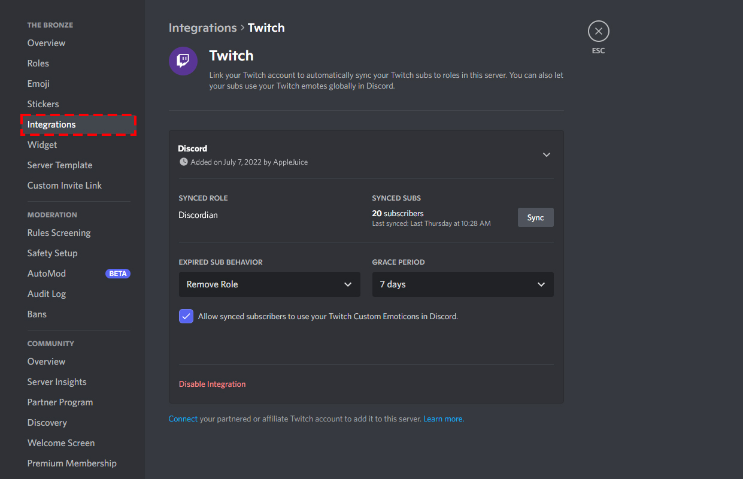Click the purple Twitch logo icon
743x479 pixels.
click(x=183, y=61)
